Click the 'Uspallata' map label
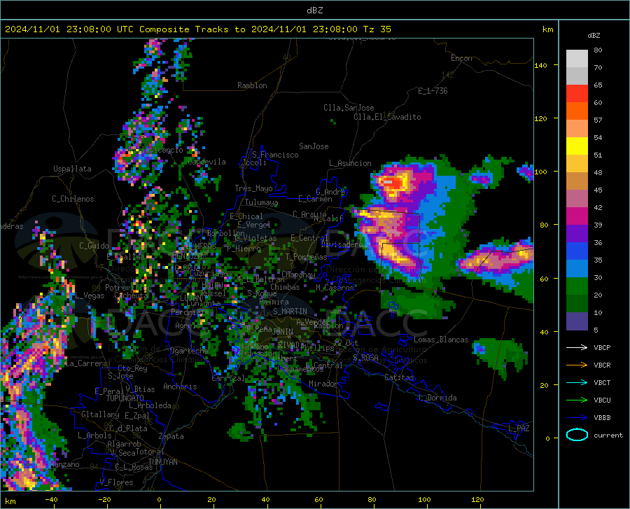Viewport: 630px width, 509px height. coord(72,169)
